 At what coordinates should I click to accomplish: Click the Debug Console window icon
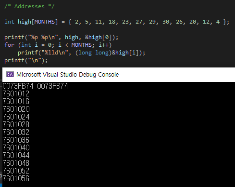[10, 74]
